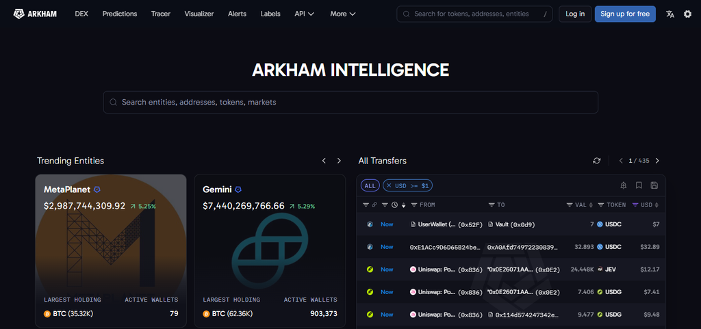The height and width of the screenshot is (329, 701).
Task: Click the filter icon beside the clock column
Action: (385, 205)
